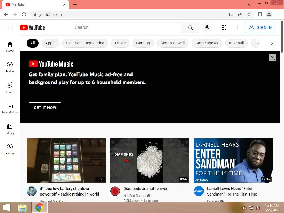
Task: Close the YouTube browser tab
Action: tap(64, 5)
